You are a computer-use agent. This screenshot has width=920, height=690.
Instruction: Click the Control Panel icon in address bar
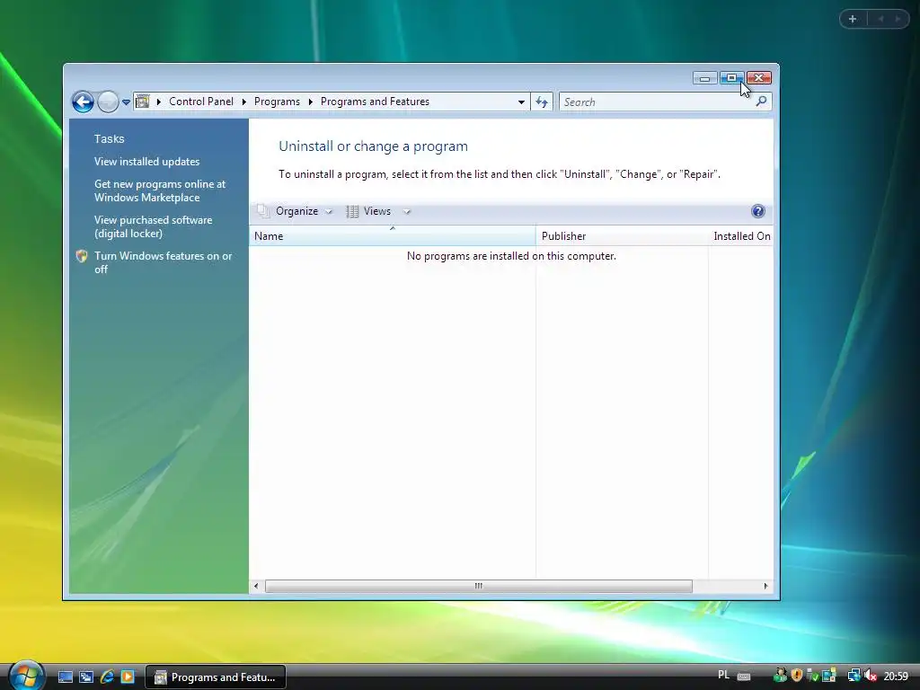(x=143, y=102)
